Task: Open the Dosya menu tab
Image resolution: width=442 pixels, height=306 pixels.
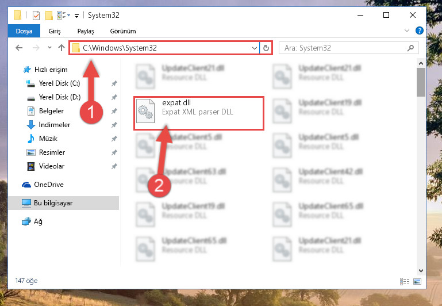Action: (24, 31)
